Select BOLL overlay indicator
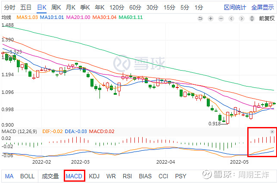Image resolution: width=277 pixels, height=183 pixels. [28, 176]
